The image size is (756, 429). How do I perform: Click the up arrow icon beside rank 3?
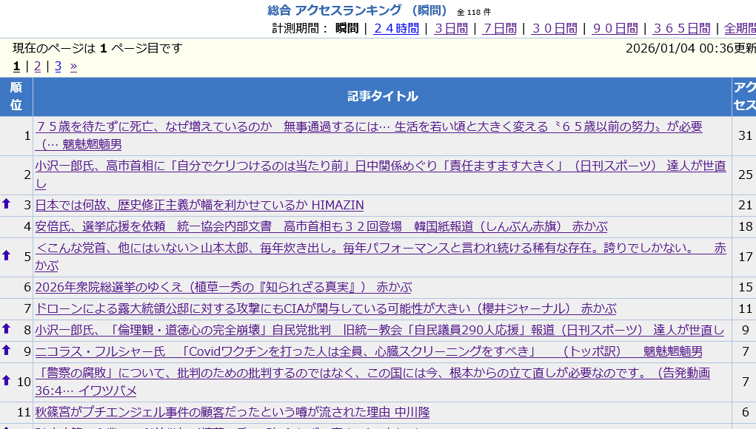pyautogui.click(x=7, y=204)
